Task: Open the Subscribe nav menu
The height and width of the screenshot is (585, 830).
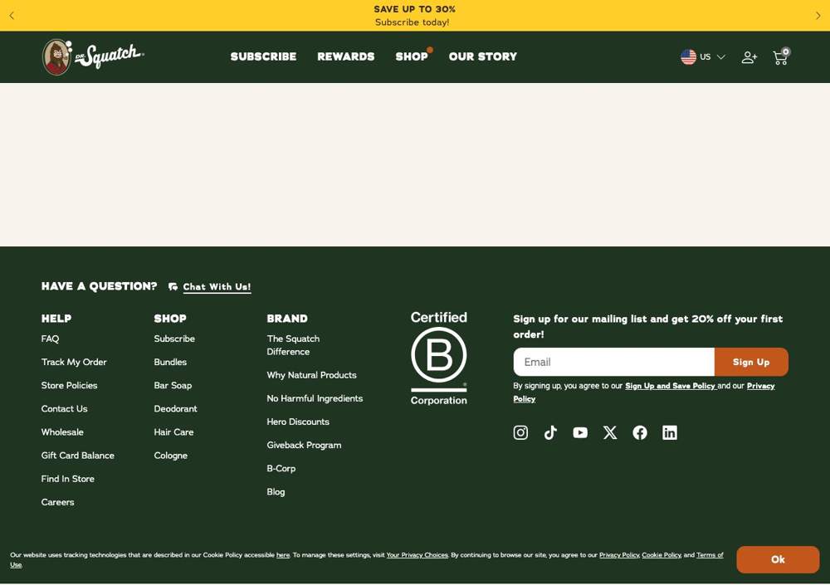Action: coord(263,56)
